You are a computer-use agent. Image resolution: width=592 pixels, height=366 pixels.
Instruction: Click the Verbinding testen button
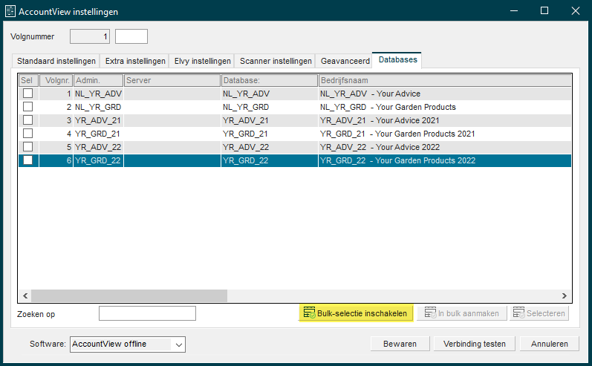coord(474,344)
